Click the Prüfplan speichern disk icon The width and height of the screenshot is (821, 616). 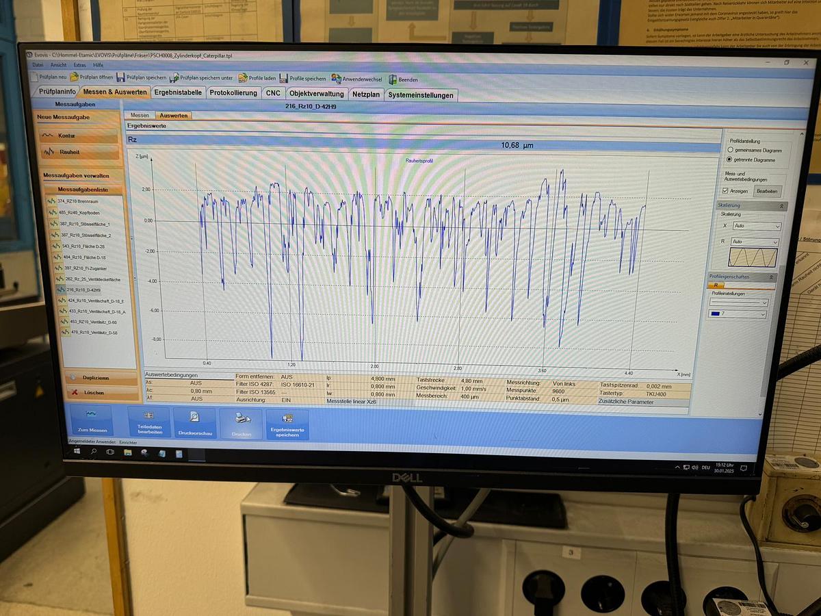(121, 77)
